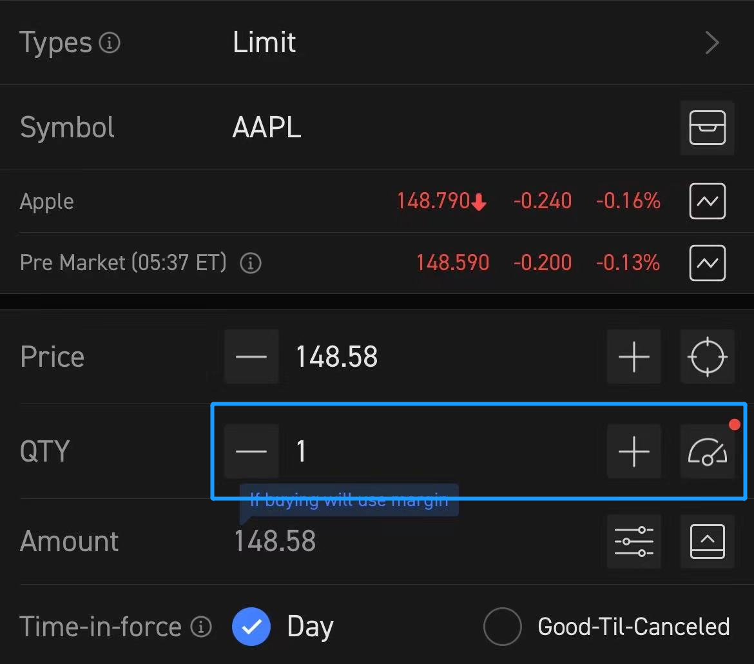Click the Time-in-force info icon
The image size is (754, 664).
point(202,626)
